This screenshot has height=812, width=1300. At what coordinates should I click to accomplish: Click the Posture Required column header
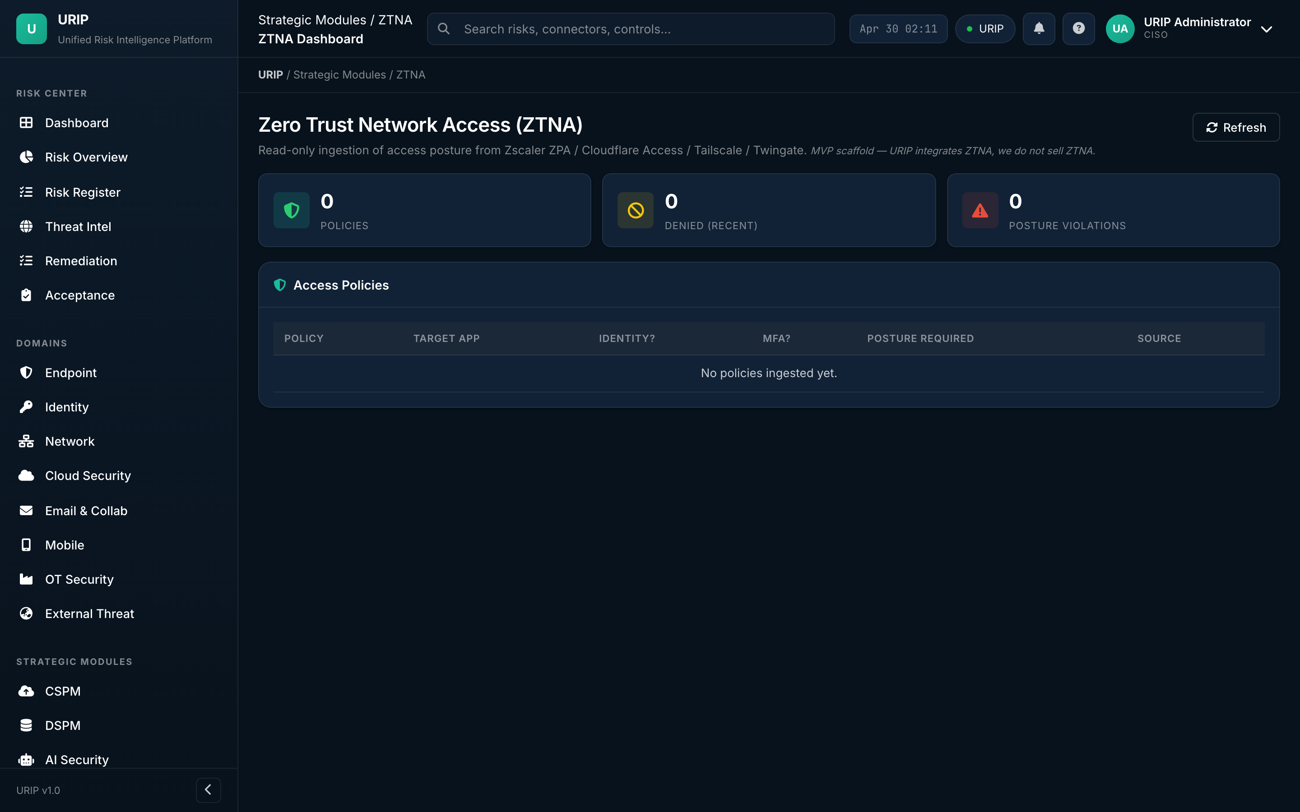[920, 338]
